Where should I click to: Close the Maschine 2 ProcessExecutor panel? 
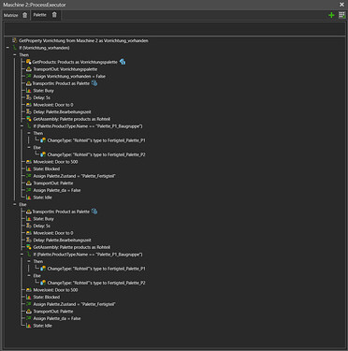[341, 5]
